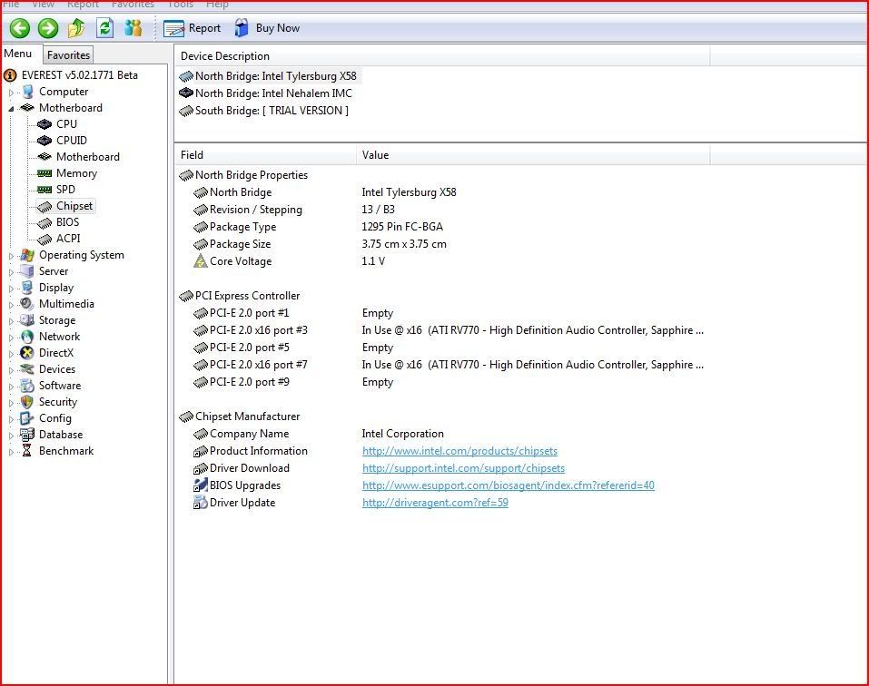The height and width of the screenshot is (686, 869).
Task: Select the SPD memory icon
Action: tap(44, 190)
